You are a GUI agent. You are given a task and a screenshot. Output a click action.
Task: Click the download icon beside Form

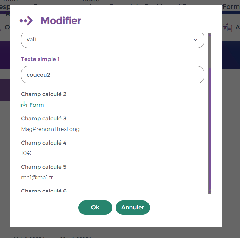[x=24, y=105]
